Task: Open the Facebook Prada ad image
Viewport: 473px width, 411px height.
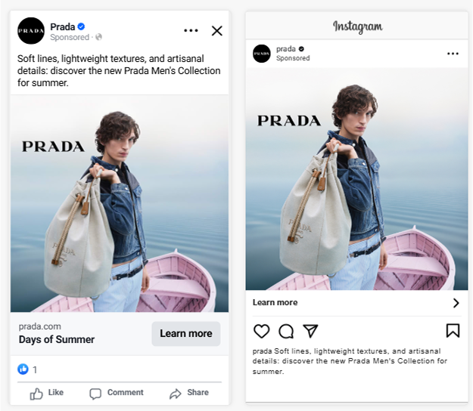Action: [x=120, y=204]
